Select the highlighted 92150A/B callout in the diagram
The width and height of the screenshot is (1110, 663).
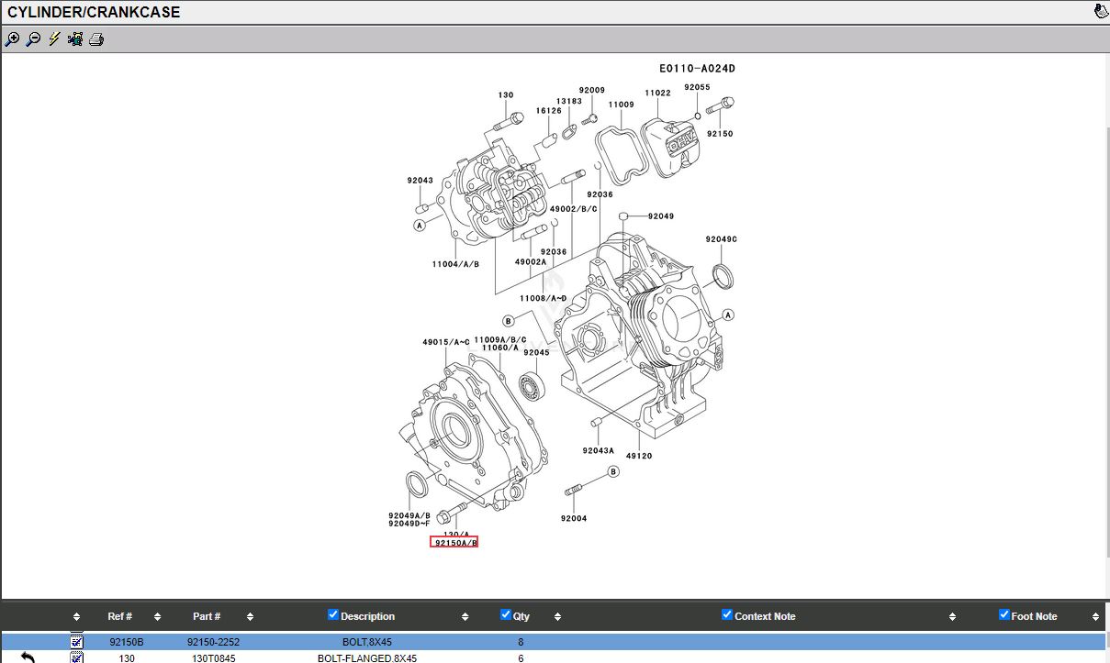click(x=454, y=543)
